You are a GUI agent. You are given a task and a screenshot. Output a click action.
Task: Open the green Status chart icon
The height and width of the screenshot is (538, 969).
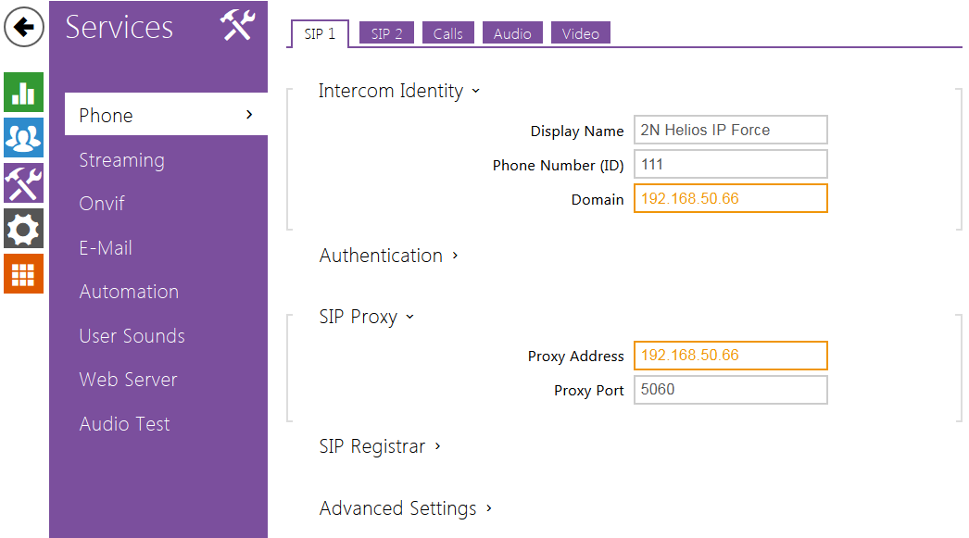(23, 93)
